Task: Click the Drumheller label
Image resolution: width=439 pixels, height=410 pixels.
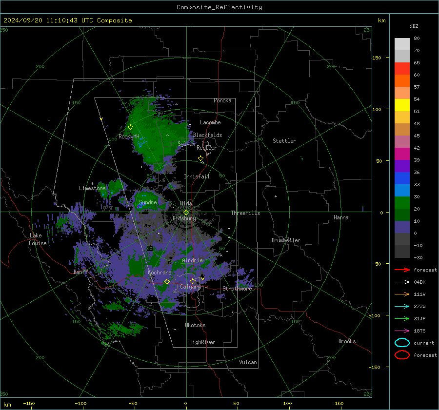Action: point(286,240)
